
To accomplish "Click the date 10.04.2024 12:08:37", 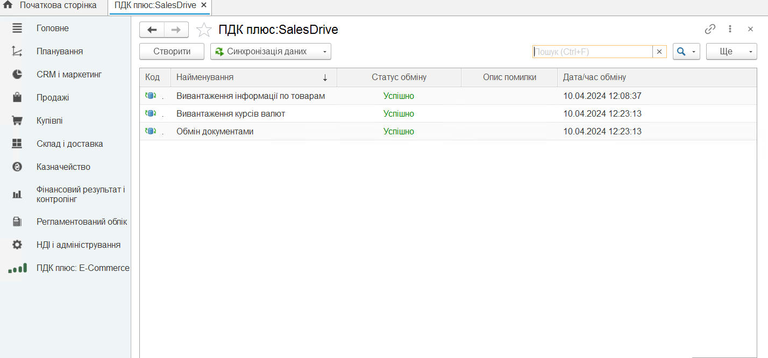I will pos(602,96).
